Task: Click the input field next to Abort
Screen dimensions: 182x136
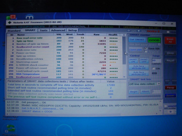Action: [x=156, y=92]
